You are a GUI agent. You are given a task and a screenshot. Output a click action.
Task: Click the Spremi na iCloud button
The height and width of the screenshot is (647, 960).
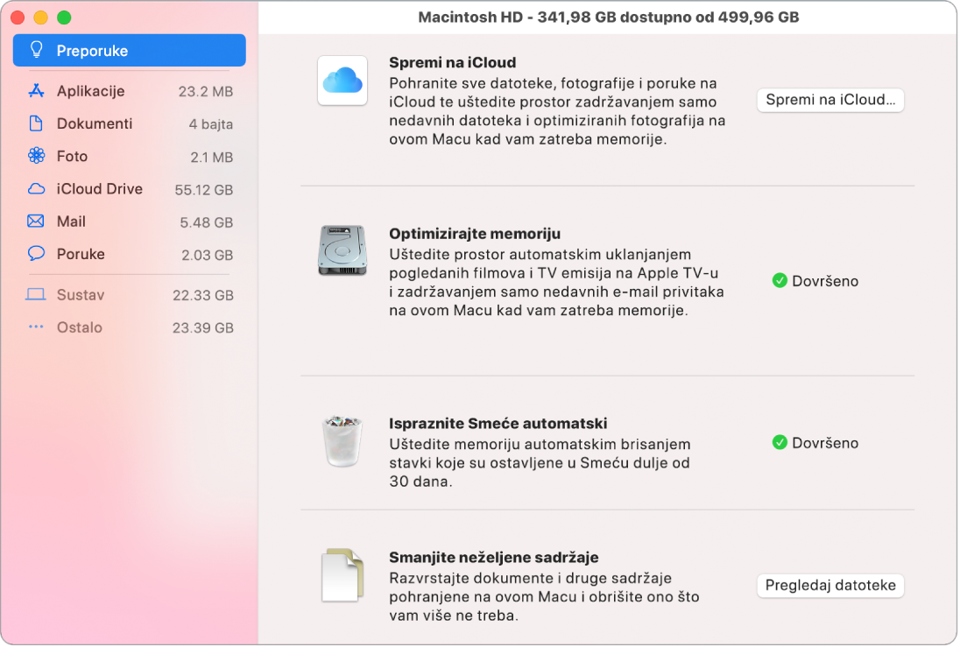(x=829, y=100)
